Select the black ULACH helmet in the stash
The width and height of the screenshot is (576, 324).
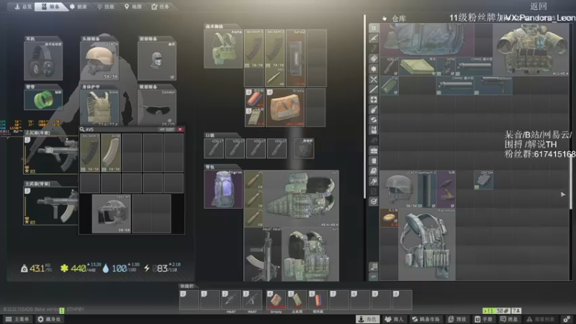coord(399,189)
